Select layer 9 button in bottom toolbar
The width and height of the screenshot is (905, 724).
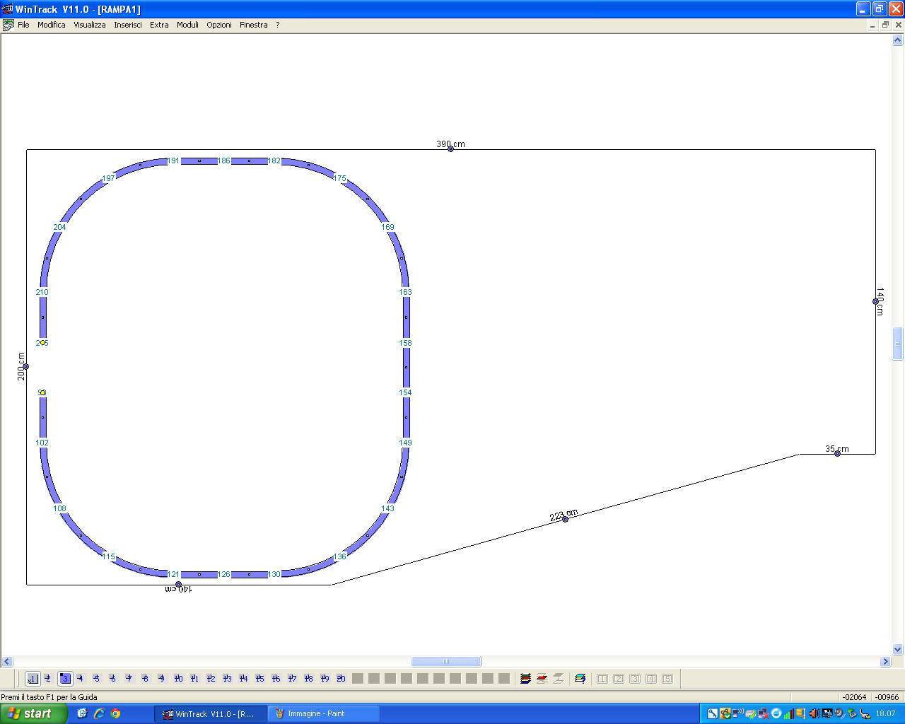coord(162,679)
